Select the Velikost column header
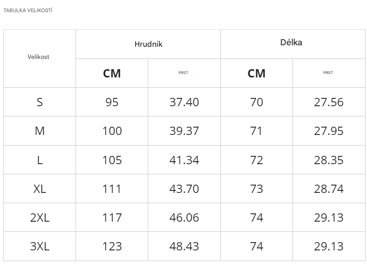 pyautogui.click(x=39, y=57)
